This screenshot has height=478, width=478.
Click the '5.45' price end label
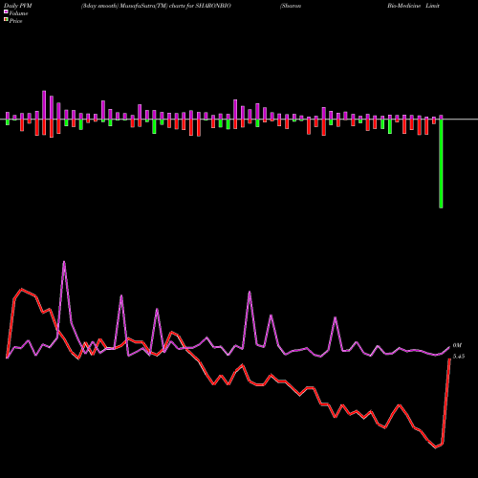click(x=459, y=357)
